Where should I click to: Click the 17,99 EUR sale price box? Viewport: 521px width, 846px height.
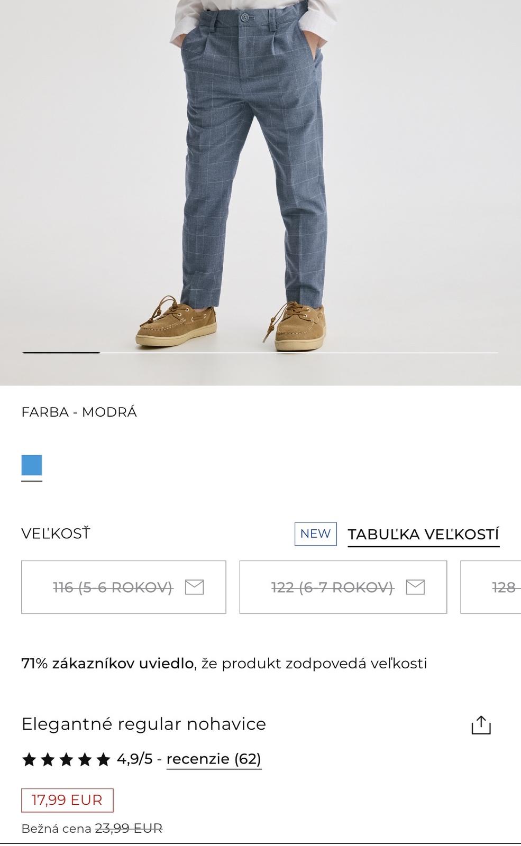coord(67,800)
